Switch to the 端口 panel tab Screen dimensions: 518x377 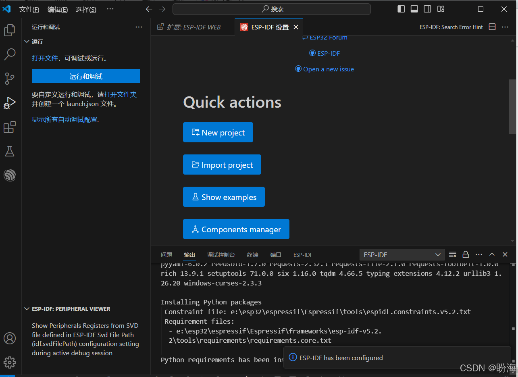[x=276, y=255]
